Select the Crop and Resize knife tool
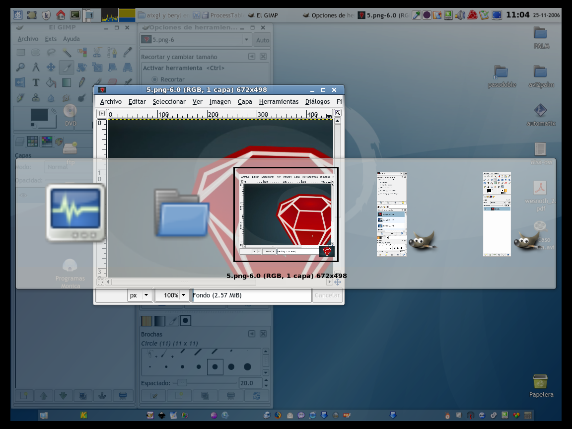 click(67, 67)
